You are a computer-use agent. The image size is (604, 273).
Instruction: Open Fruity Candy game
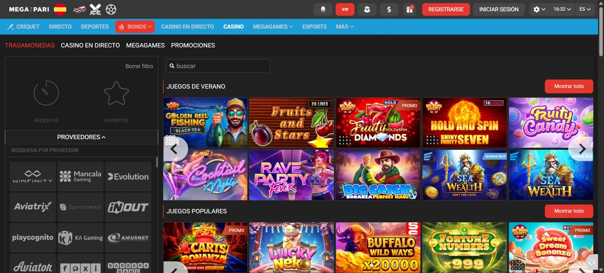pos(551,123)
